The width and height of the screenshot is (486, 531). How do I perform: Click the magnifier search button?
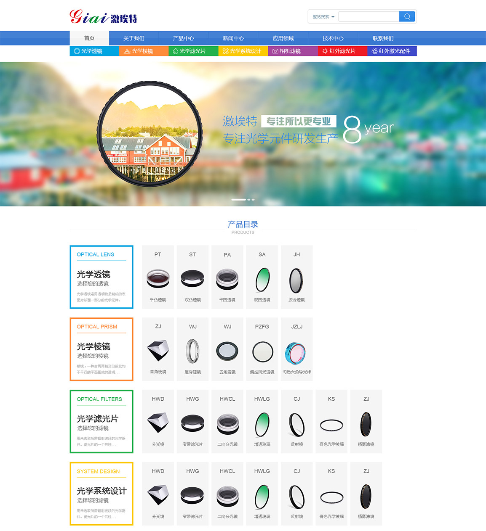pos(407,16)
